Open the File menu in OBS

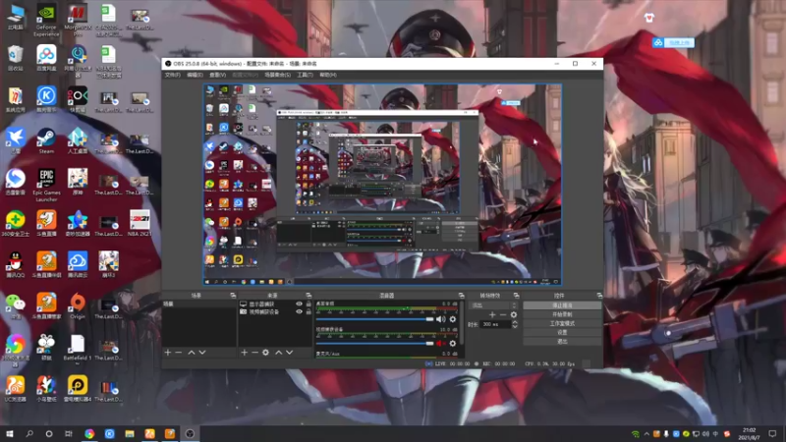[173, 75]
